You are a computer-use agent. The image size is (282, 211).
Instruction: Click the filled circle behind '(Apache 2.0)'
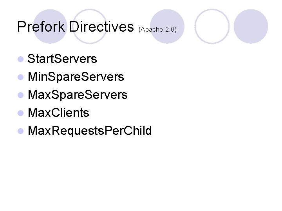(167, 27)
